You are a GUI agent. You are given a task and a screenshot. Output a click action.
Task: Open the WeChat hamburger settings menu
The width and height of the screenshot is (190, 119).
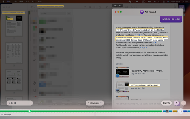click(x=34, y=97)
